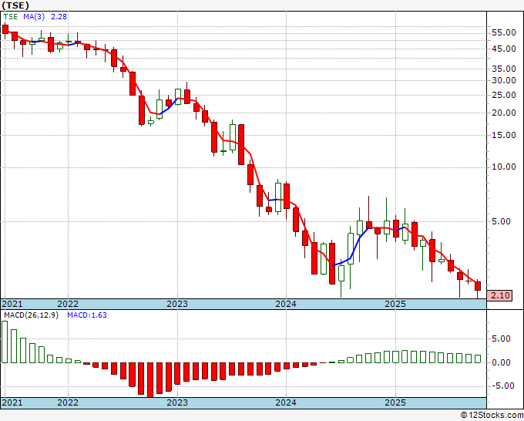This screenshot has height=421, width=524.
Task: Click the 35.00 price axis label
Action: 504,69
